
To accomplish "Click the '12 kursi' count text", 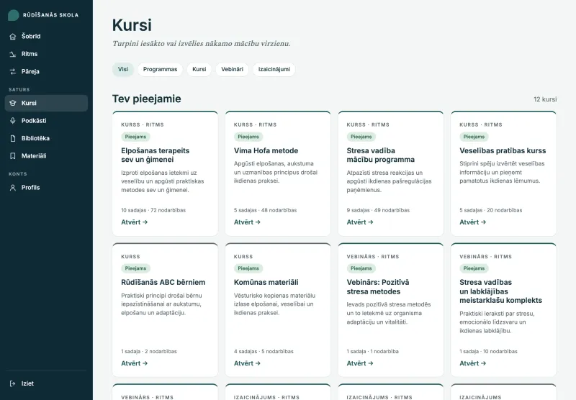I will point(545,99).
